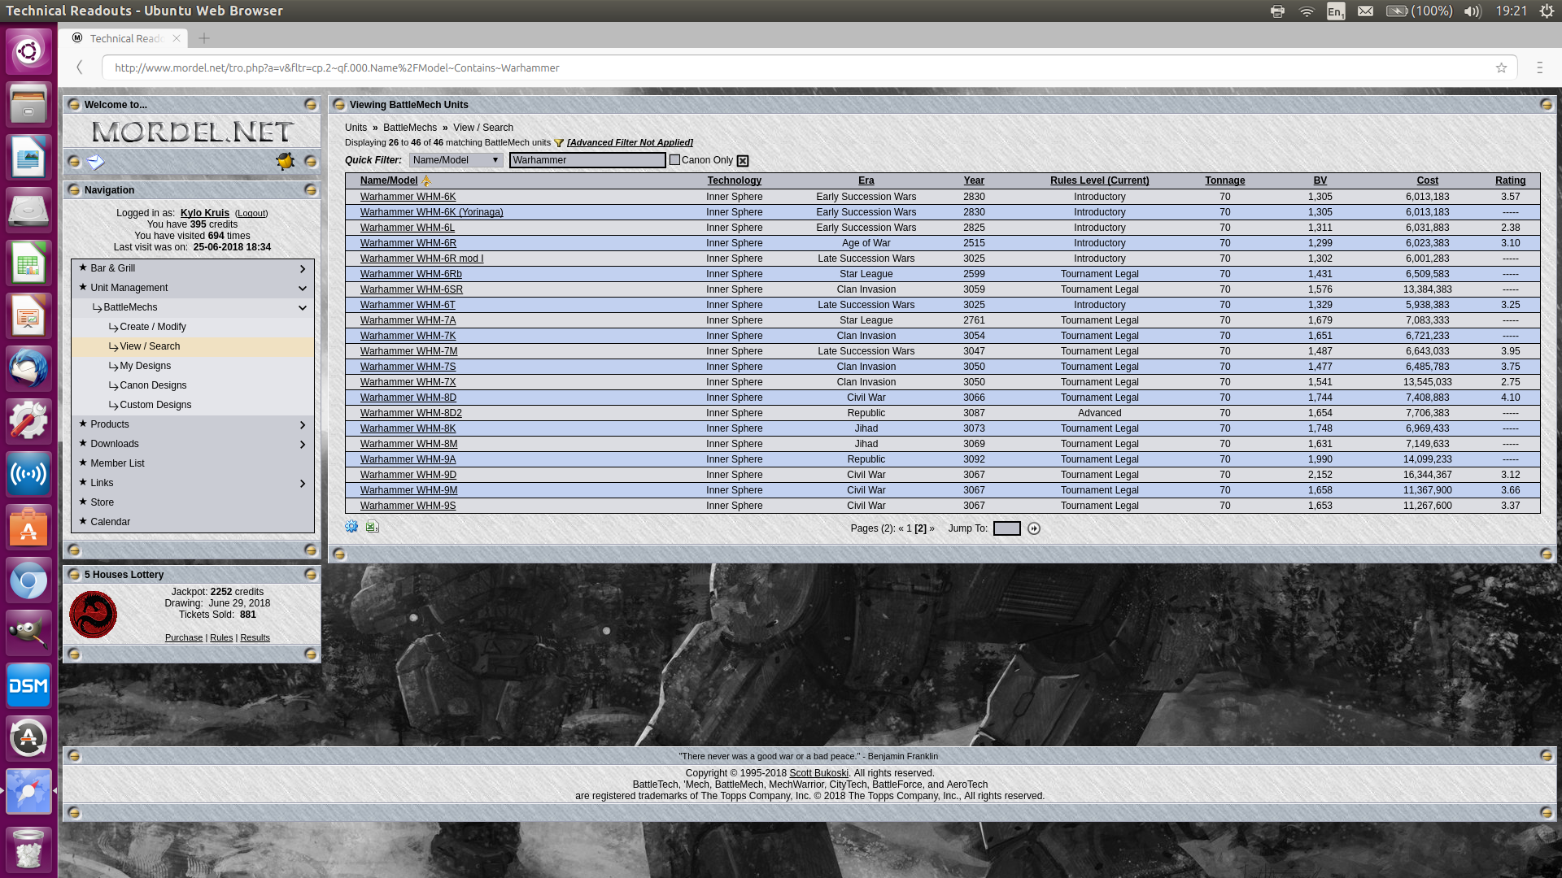Click the Jump To page input field

(1006, 528)
